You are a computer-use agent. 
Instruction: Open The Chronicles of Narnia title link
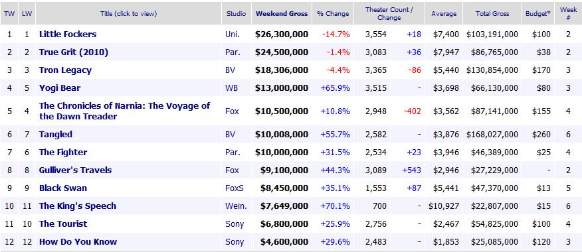(125, 111)
